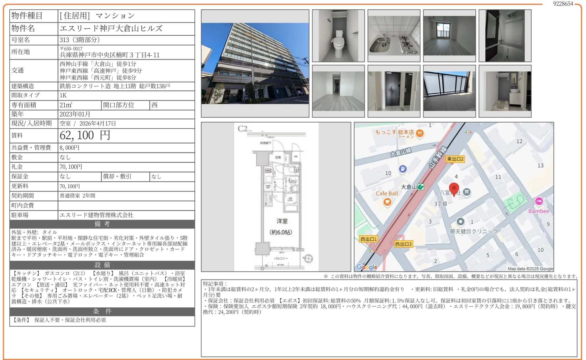
Task: Open the washbasin vanity photo
Action: pos(505,91)
